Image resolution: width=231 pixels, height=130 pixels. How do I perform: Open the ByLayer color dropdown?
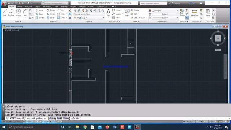[x=165, y=10]
